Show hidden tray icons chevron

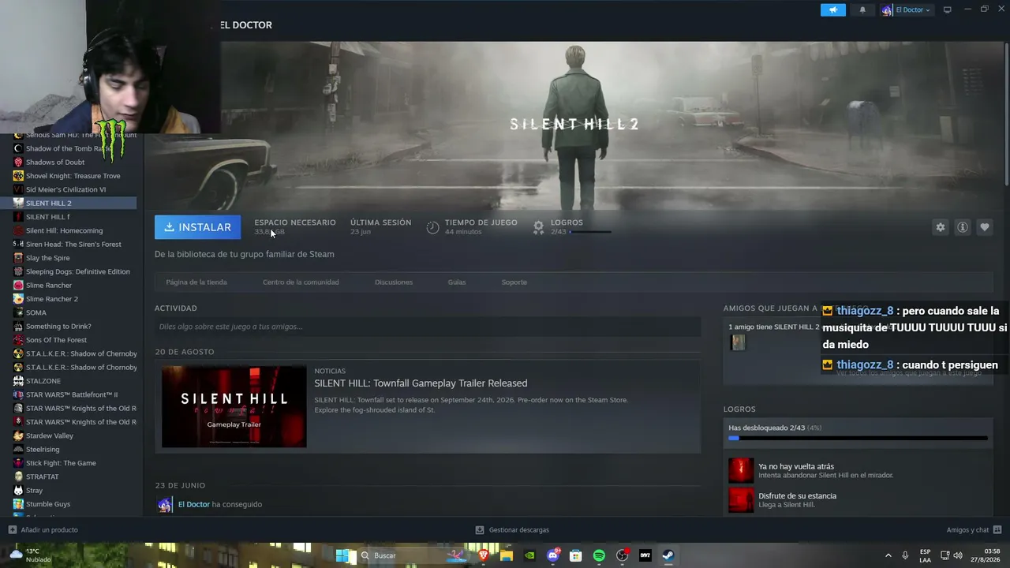click(888, 555)
